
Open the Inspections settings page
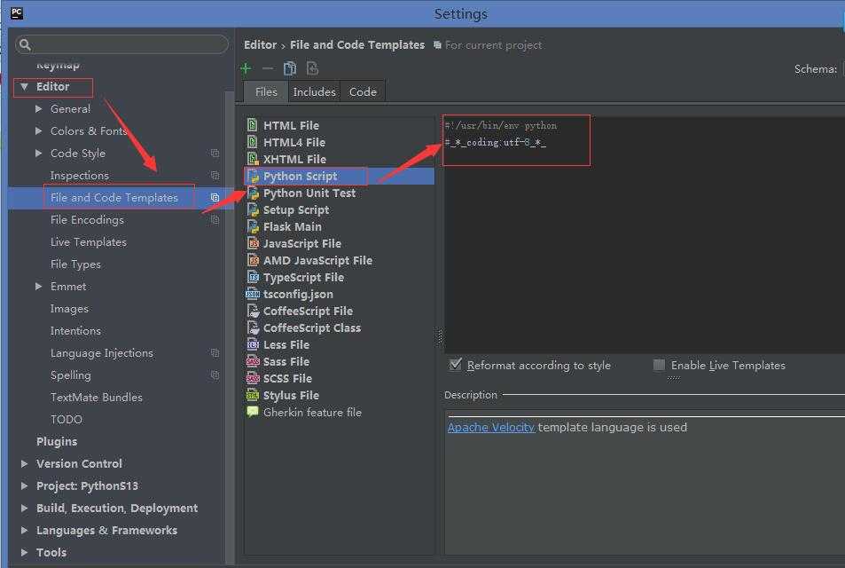pyautogui.click(x=79, y=176)
